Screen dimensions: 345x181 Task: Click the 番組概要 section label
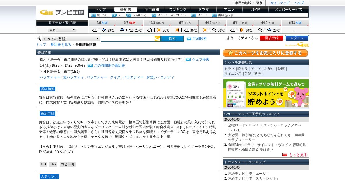pos(47,89)
